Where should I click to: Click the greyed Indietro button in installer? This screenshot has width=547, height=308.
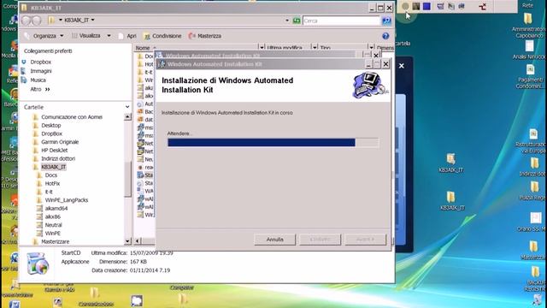click(320, 240)
